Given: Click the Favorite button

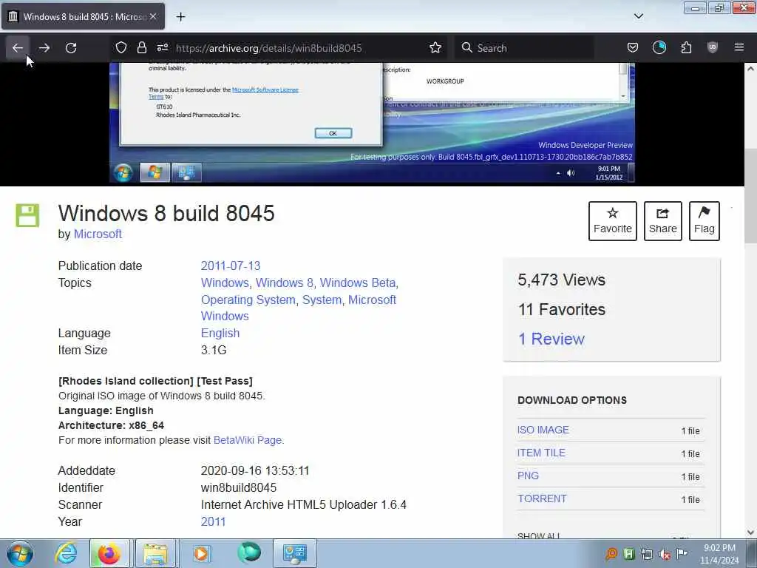Looking at the screenshot, I should [x=613, y=220].
